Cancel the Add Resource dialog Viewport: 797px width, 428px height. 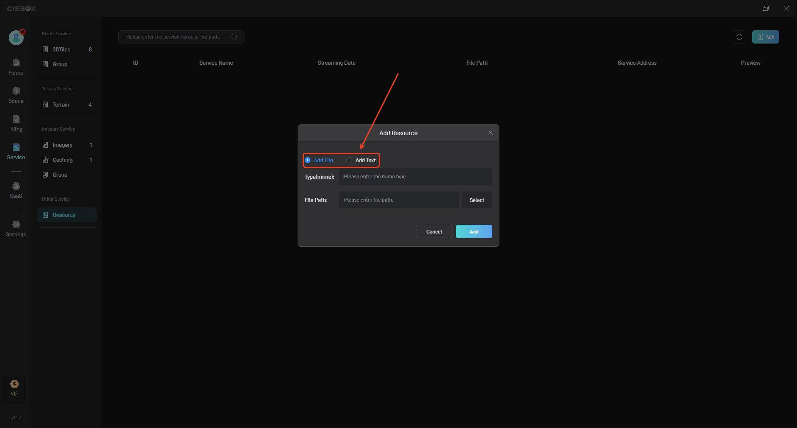[x=434, y=231]
